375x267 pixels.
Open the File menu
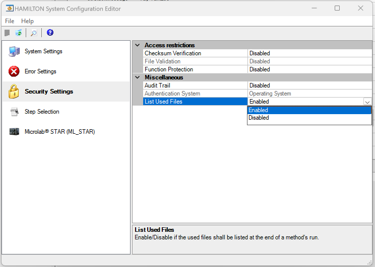(x=10, y=21)
